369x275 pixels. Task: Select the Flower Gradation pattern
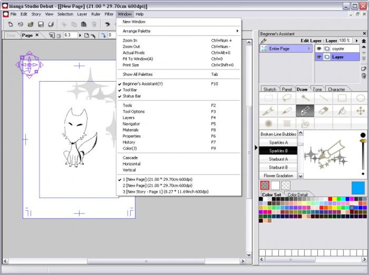coord(279,176)
